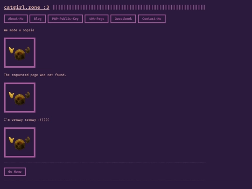This screenshot has width=252, height=189.
Task: Open the Contact-Me page
Action: tap(152, 19)
